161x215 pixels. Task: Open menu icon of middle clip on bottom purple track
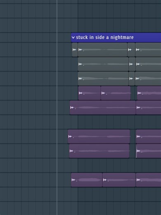pos(105,180)
